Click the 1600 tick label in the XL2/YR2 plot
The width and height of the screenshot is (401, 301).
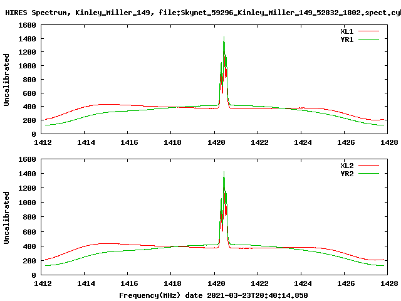27,159
